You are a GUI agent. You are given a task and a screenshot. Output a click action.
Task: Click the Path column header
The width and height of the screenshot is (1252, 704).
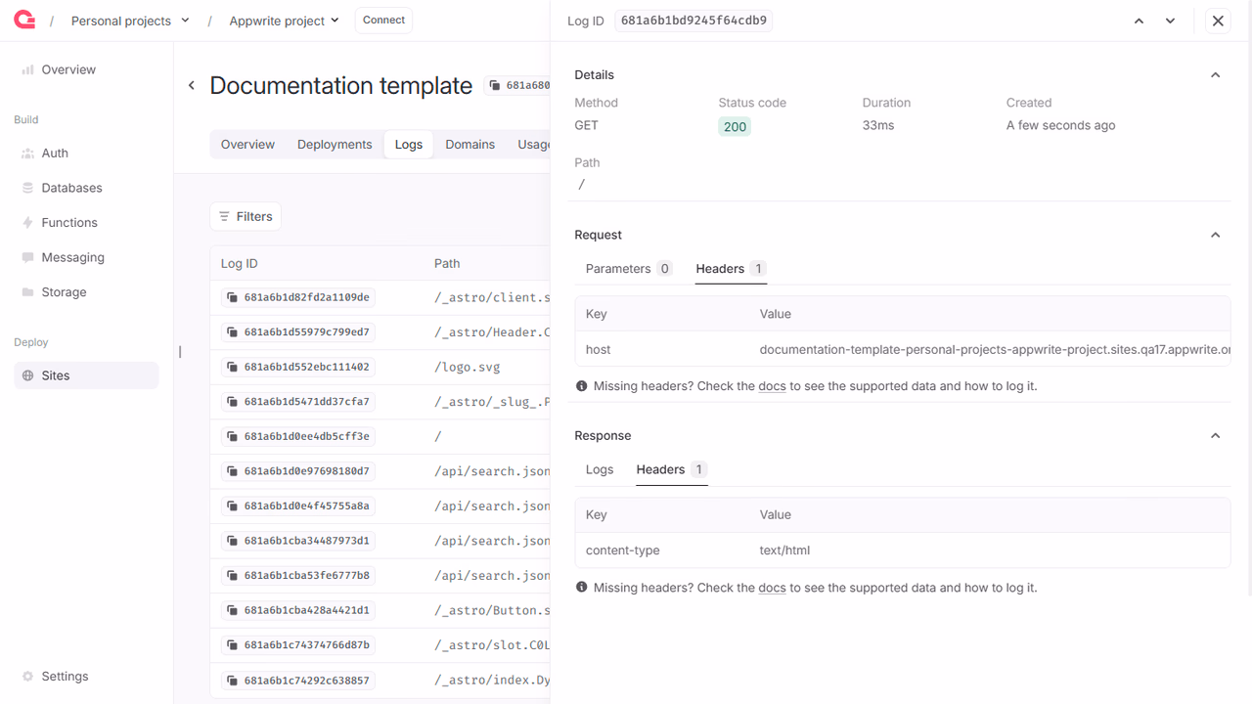pyautogui.click(x=447, y=263)
